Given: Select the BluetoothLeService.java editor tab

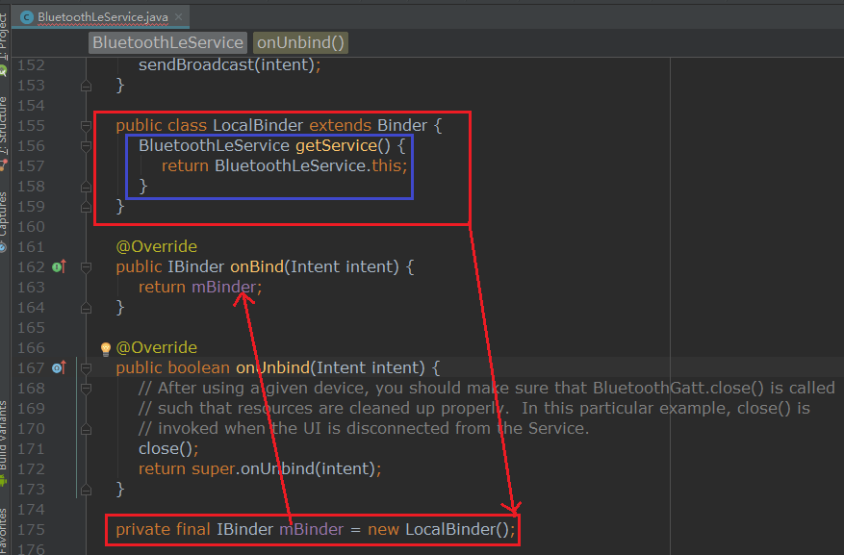Looking at the screenshot, I should tap(96, 17).
